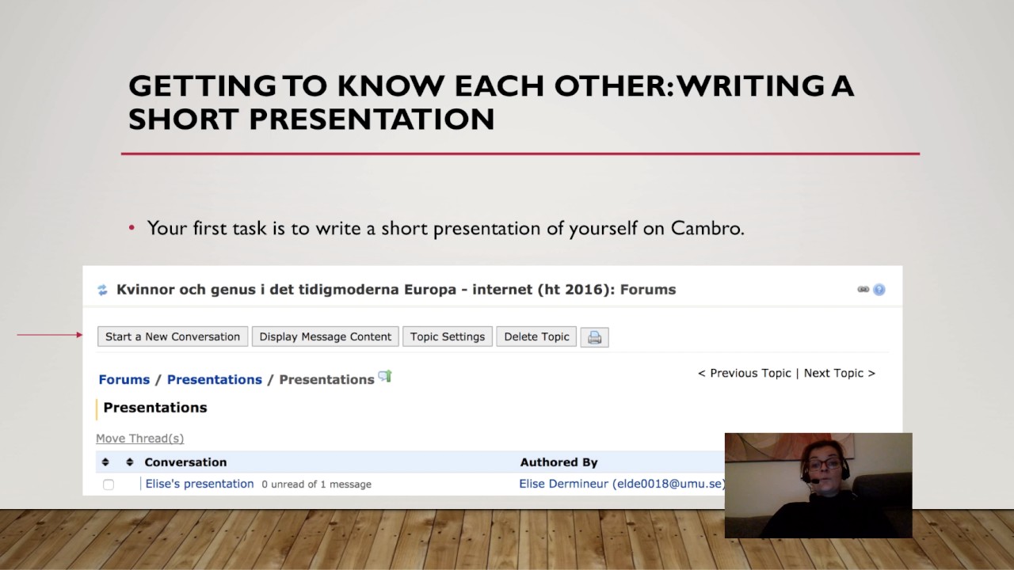Open Topic Settings
Image resolution: width=1014 pixels, height=570 pixels.
click(448, 336)
